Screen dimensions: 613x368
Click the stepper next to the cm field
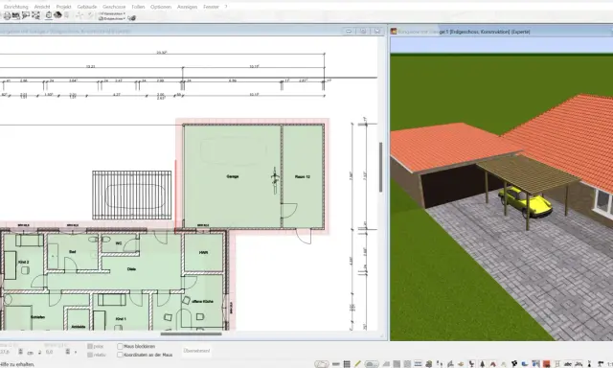(20, 352)
